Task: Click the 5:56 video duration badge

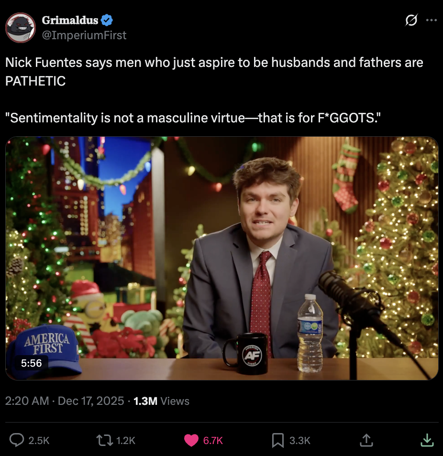Action: [x=32, y=363]
